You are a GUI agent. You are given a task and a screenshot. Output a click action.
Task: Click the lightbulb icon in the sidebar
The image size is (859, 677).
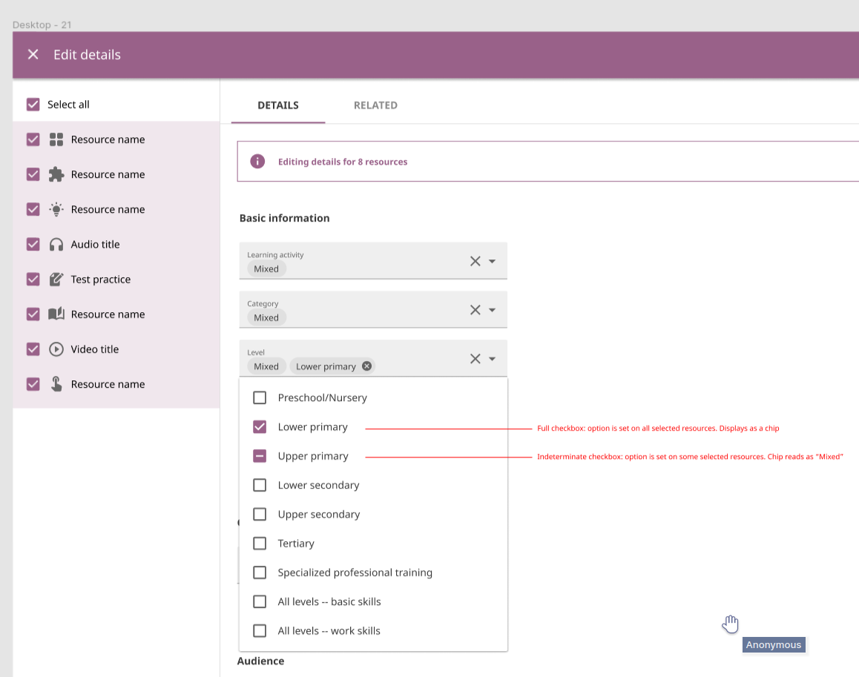(x=57, y=209)
